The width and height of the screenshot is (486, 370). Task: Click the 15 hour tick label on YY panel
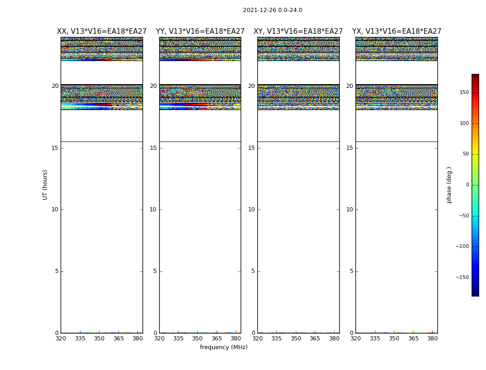(x=153, y=148)
